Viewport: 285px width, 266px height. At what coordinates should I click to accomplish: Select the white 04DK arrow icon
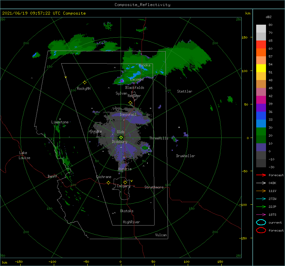point(261,183)
